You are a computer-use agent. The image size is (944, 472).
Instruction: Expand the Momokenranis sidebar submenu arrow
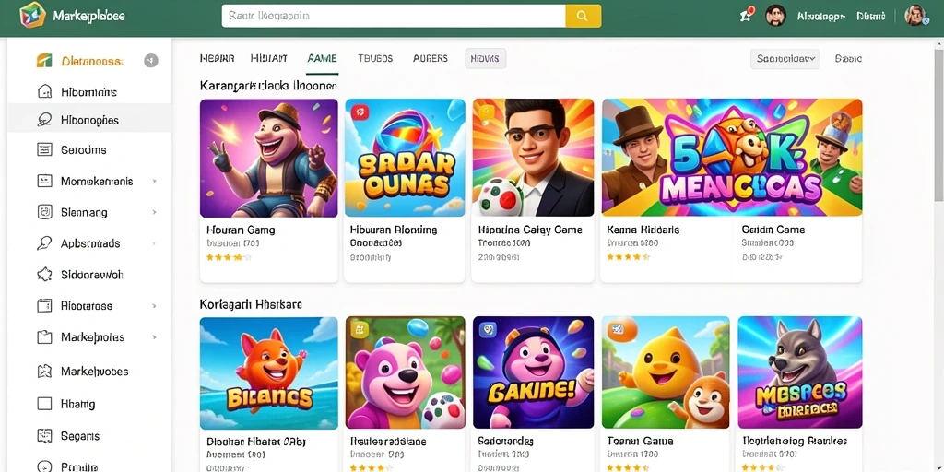pyautogui.click(x=154, y=181)
